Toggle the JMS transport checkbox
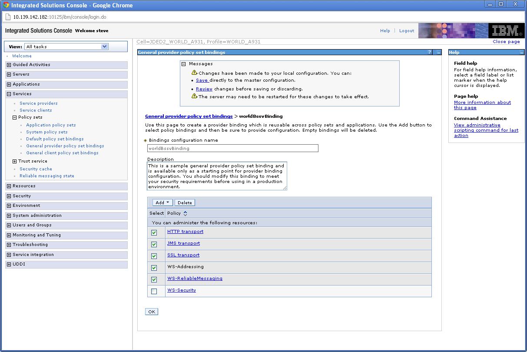 pyautogui.click(x=154, y=244)
